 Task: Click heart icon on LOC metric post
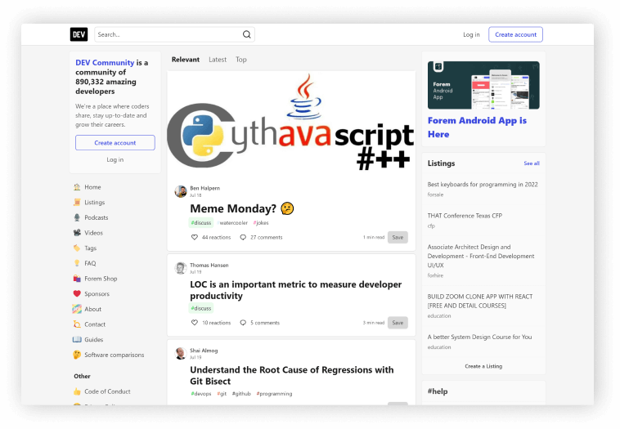pos(194,323)
